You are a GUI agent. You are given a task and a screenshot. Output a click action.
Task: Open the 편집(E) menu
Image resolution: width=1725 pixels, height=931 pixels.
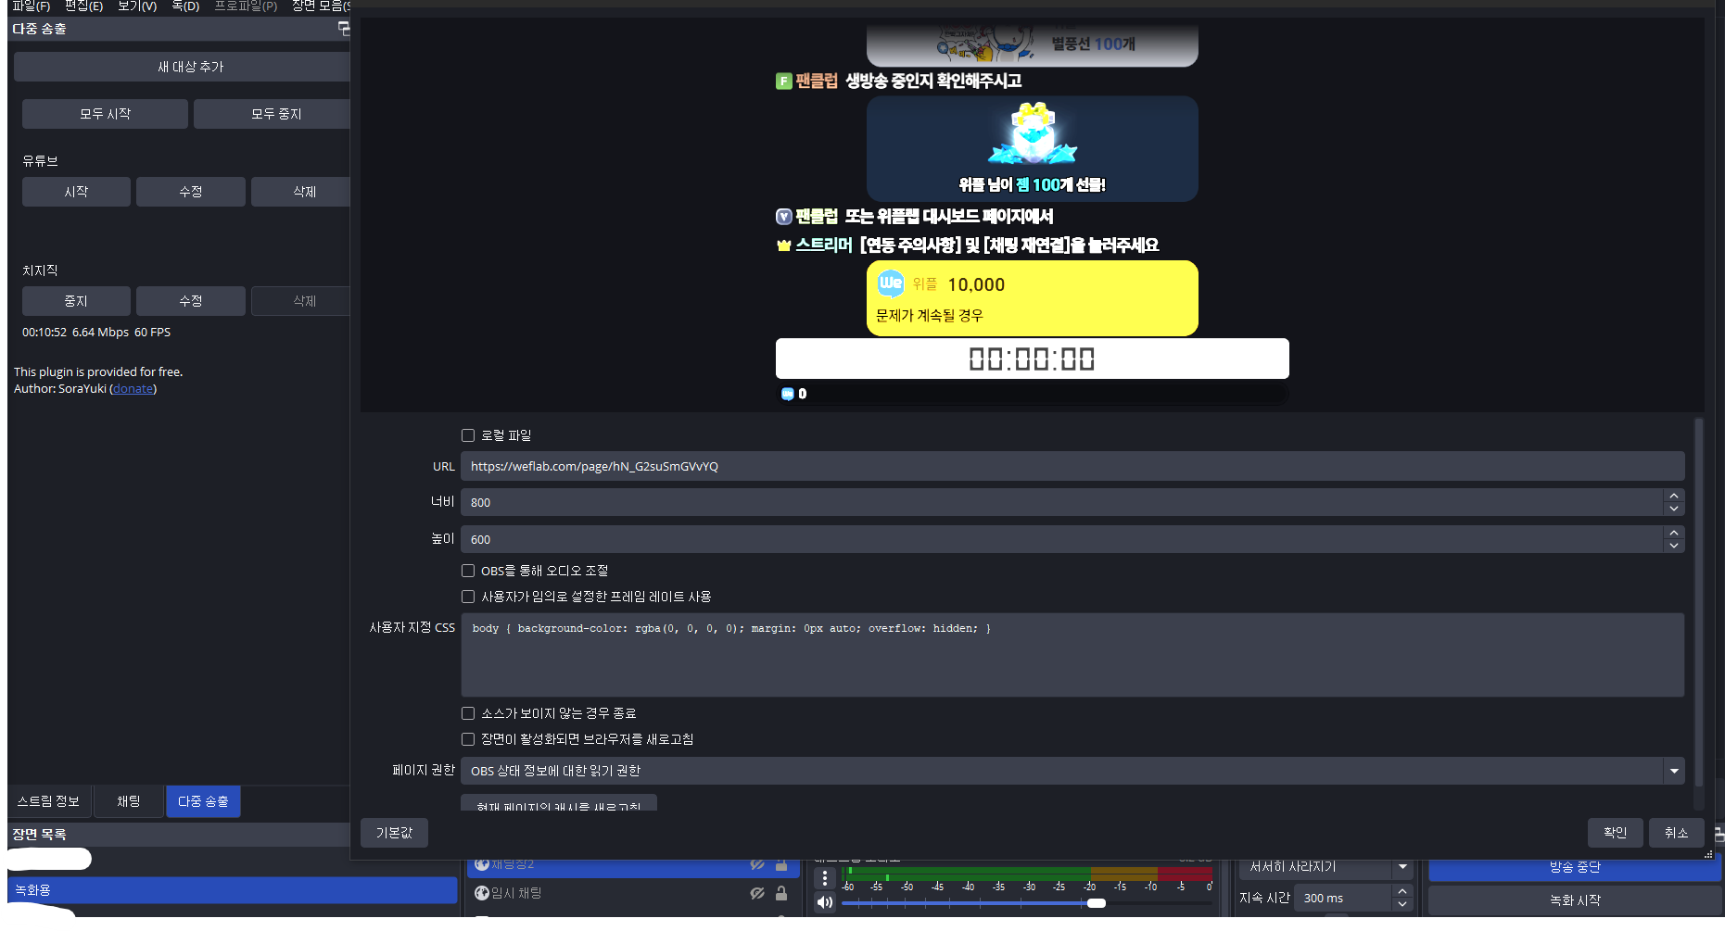click(83, 6)
